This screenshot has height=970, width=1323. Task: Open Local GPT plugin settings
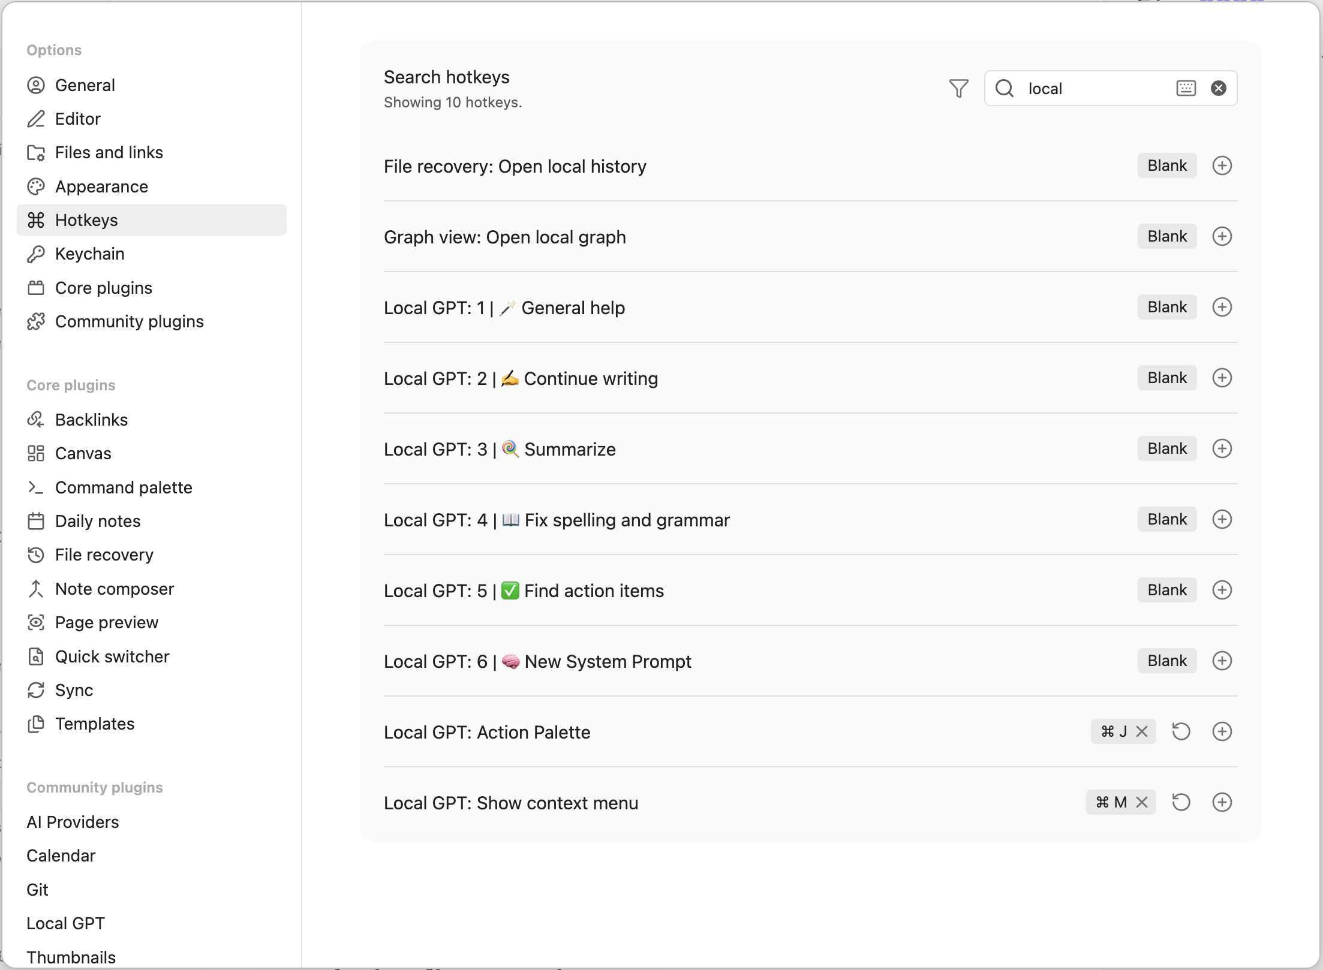pyautogui.click(x=65, y=923)
